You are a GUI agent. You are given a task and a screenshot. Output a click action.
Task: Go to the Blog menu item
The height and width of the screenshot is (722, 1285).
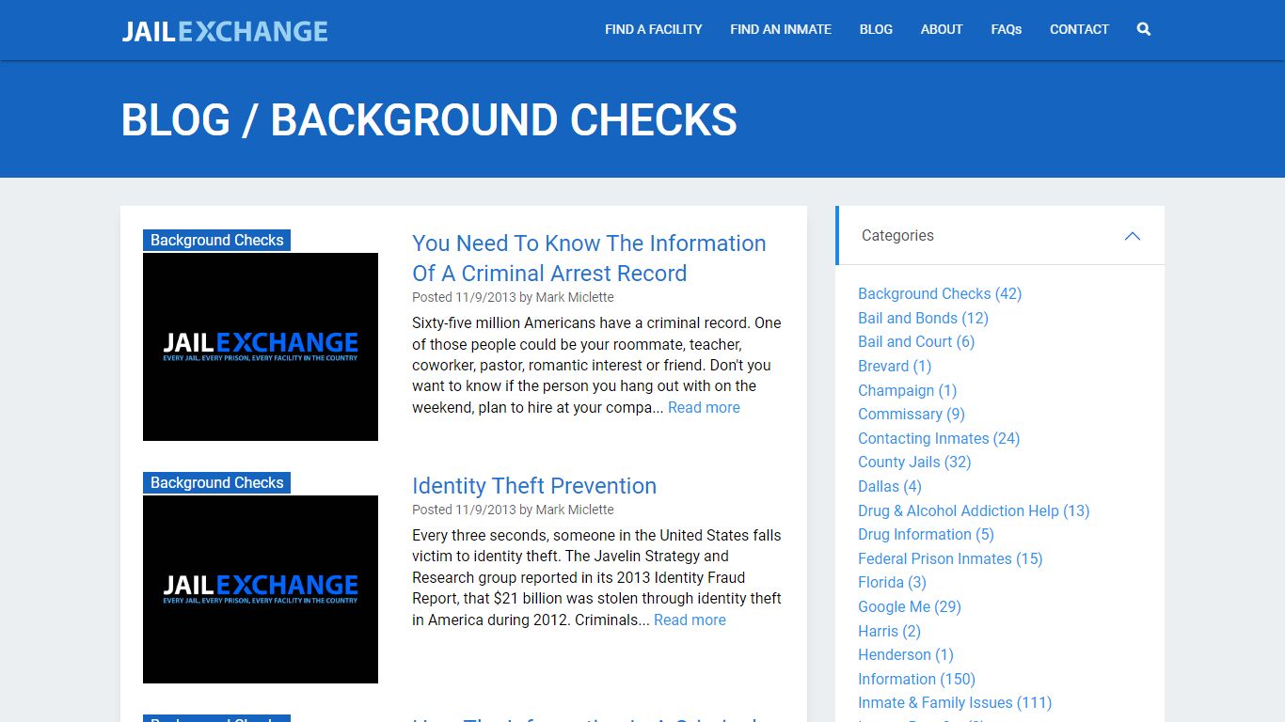(876, 29)
